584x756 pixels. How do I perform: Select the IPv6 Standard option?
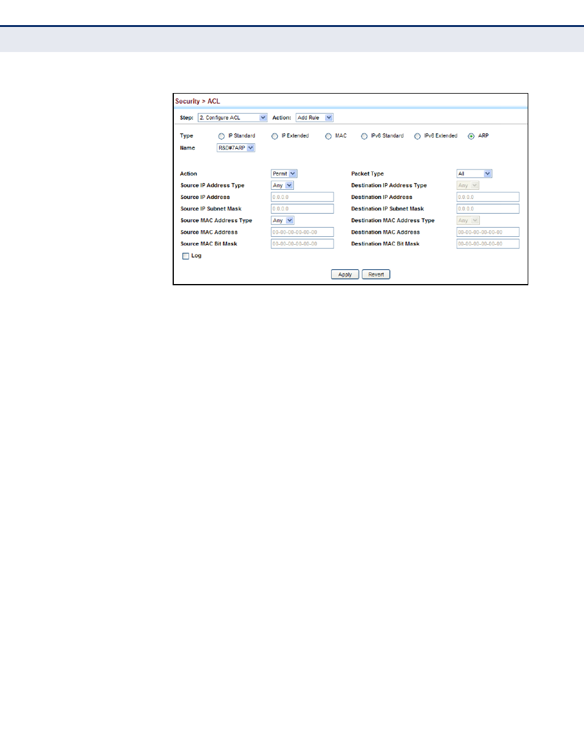tap(365, 136)
